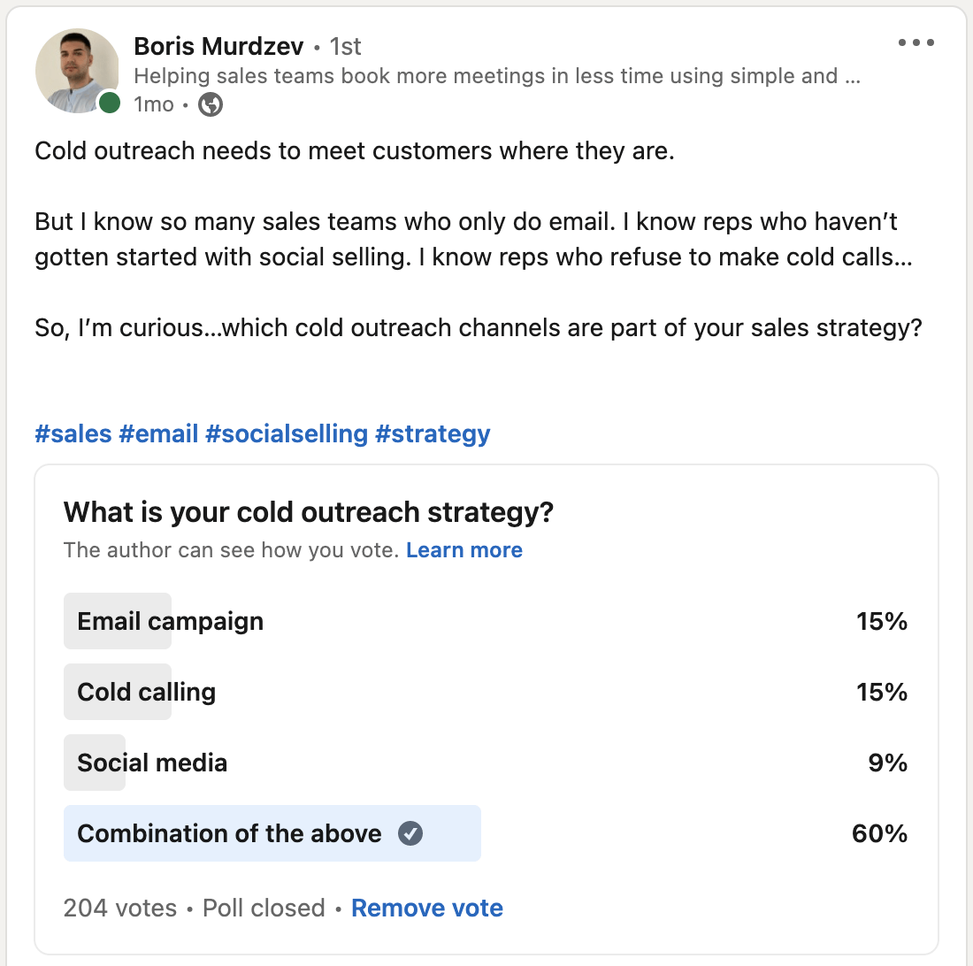973x966 pixels.
Task: Click the globe public visibility icon
Action: click(211, 104)
